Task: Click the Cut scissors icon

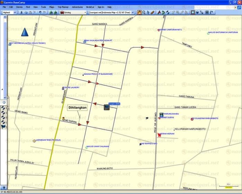Action: (21, 12)
